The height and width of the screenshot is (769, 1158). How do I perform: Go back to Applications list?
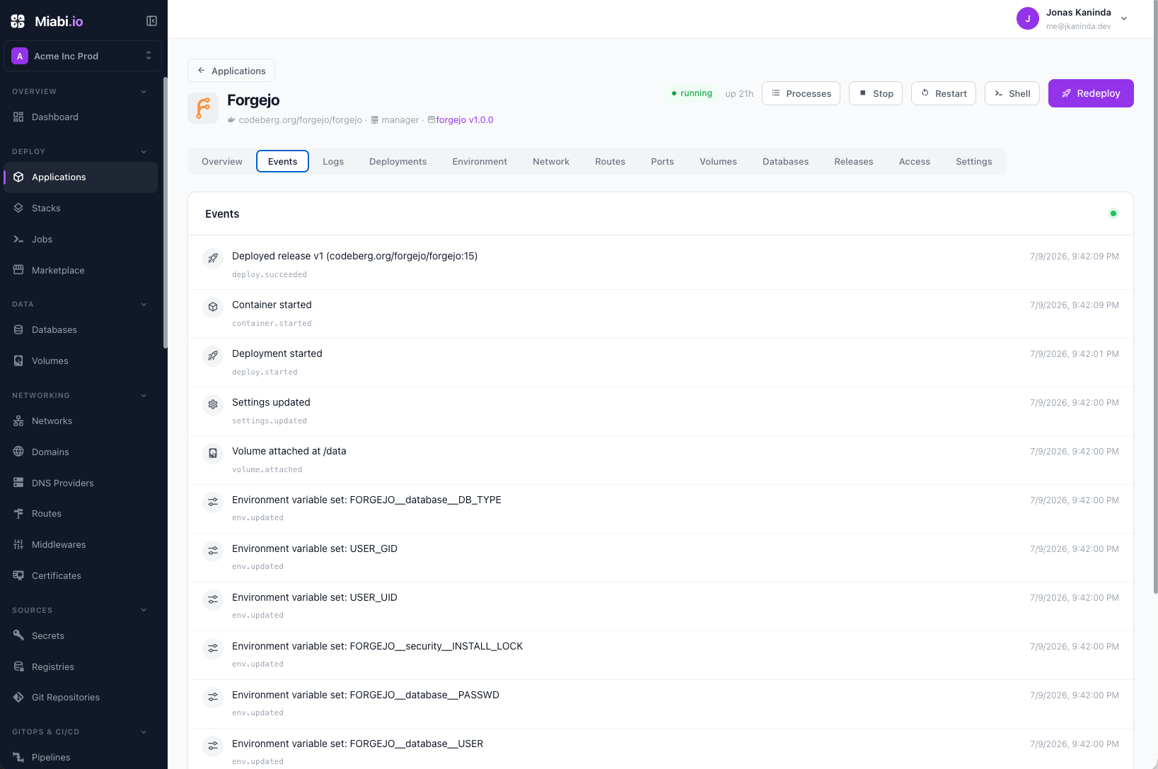pos(231,71)
